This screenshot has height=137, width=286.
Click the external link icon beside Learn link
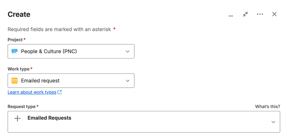60,92
